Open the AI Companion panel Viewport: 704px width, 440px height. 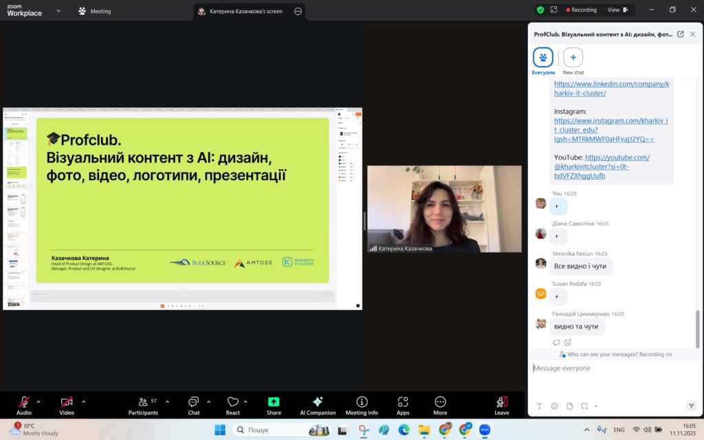pyautogui.click(x=317, y=405)
